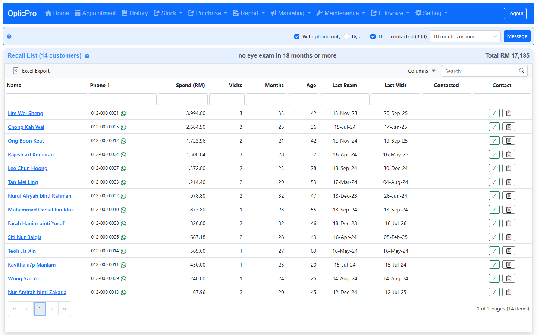The height and width of the screenshot is (335, 537).
Task: Open customer Chong Kah Wai link
Action: coord(26,127)
